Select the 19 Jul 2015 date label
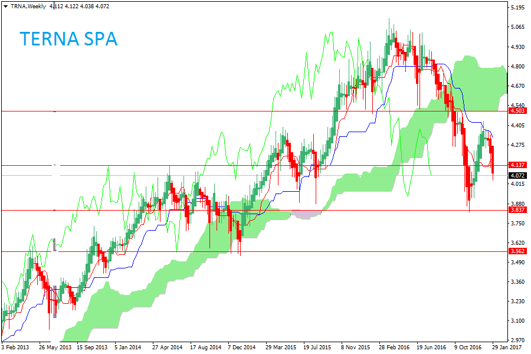531x354 pixels. click(x=317, y=348)
